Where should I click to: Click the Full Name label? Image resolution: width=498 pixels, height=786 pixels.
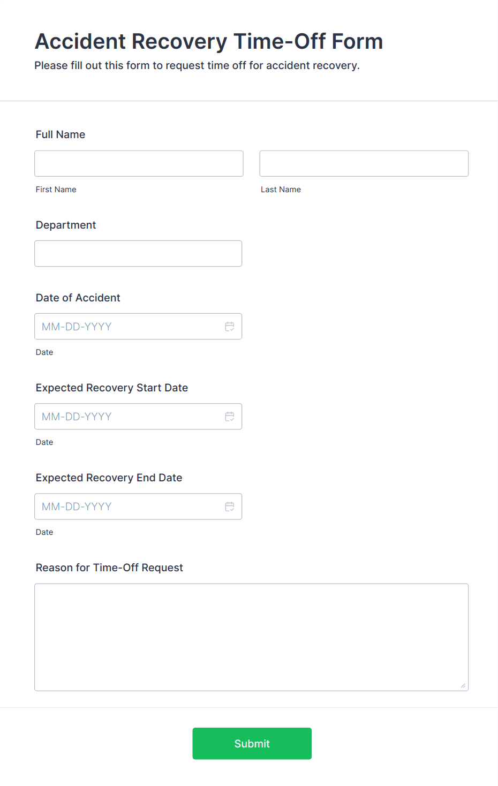tap(61, 134)
